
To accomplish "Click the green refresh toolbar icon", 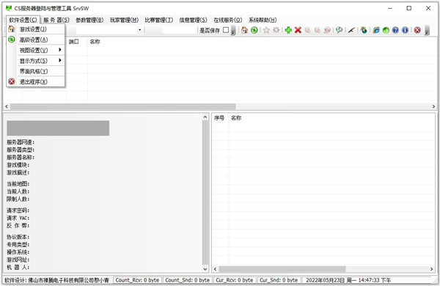I will coord(254,30).
